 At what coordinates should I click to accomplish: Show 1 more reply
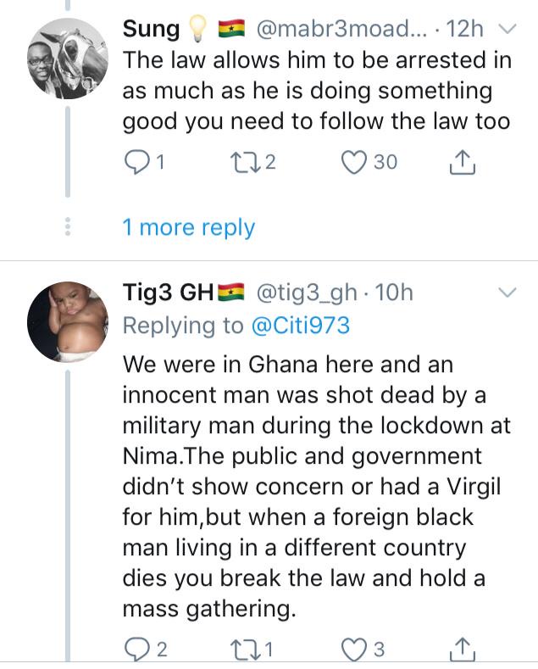pyautogui.click(x=188, y=227)
